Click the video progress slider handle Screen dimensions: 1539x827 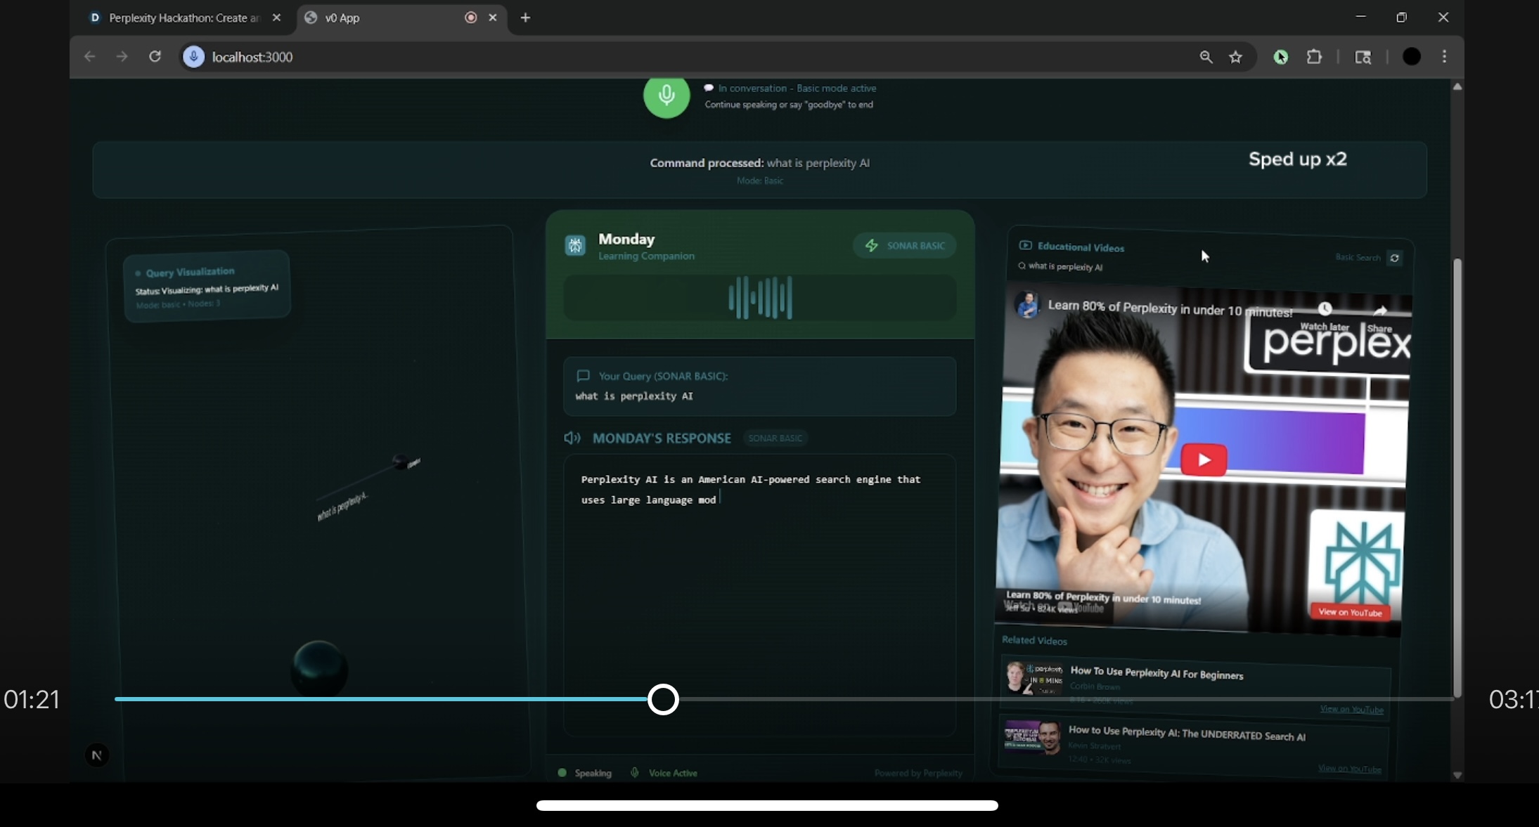[663, 699]
